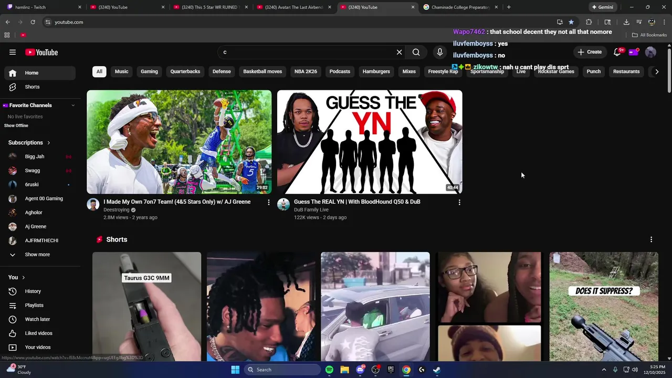672x378 pixels.
Task: Expand Show more subscriptions
Action: (x=40, y=255)
